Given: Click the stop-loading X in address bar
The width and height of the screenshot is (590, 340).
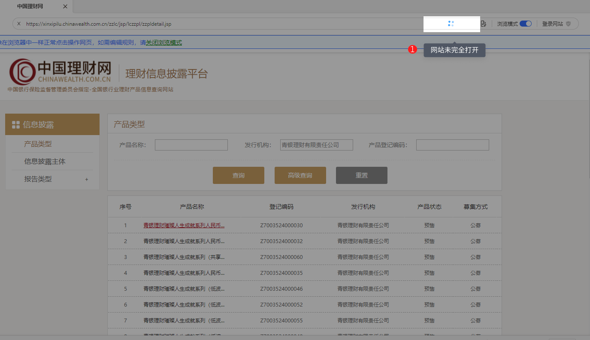Looking at the screenshot, I should [19, 24].
